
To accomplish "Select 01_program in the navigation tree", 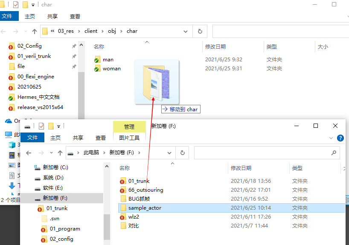I will [x=65, y=229].
